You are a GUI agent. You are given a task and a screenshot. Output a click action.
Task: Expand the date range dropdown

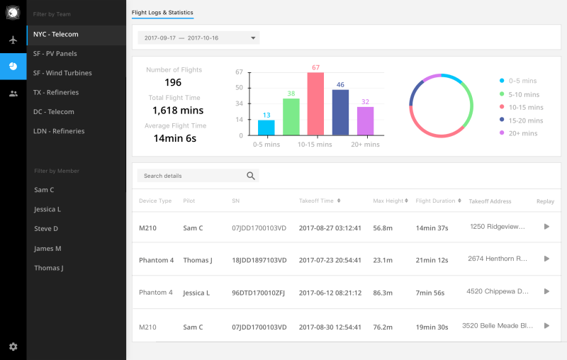254,38
